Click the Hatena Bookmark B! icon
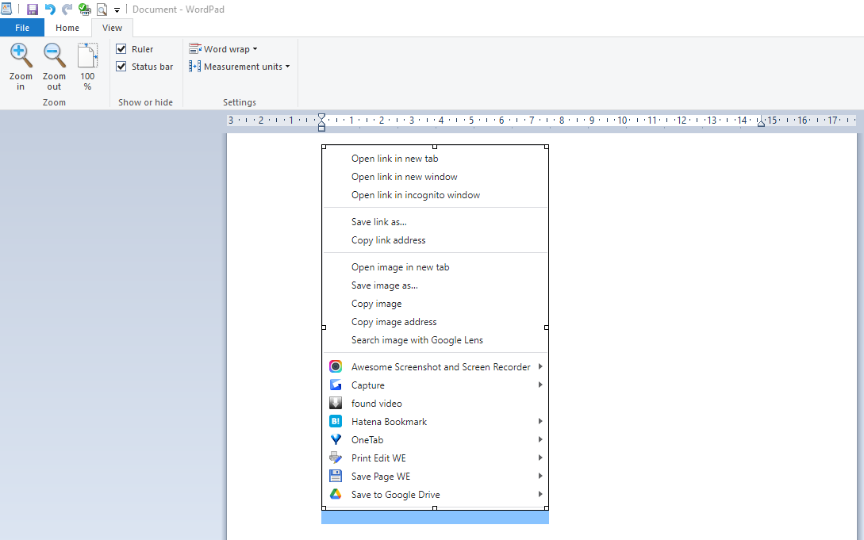 [x=336, y=421]
